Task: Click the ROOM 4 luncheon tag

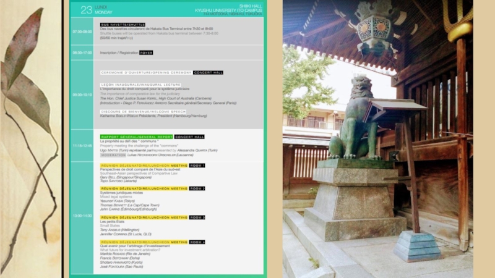Action: coord(197,242)
